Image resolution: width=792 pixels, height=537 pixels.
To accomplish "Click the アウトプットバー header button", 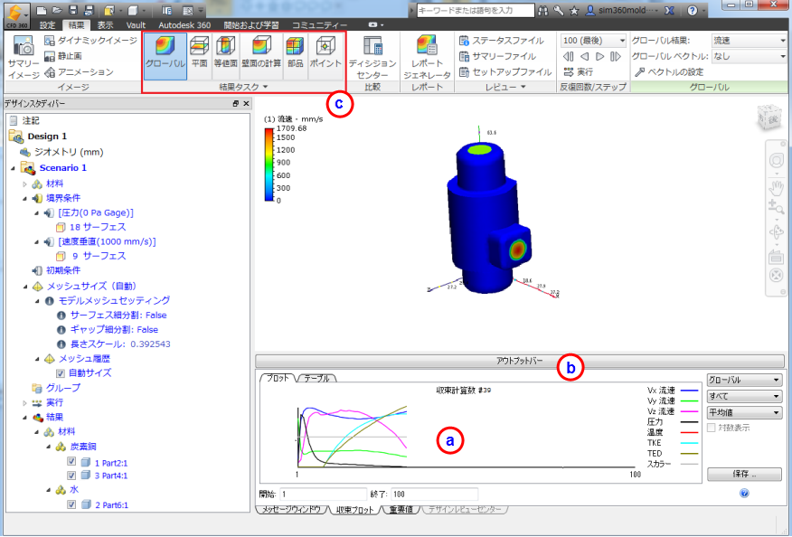I will (520, 361).
